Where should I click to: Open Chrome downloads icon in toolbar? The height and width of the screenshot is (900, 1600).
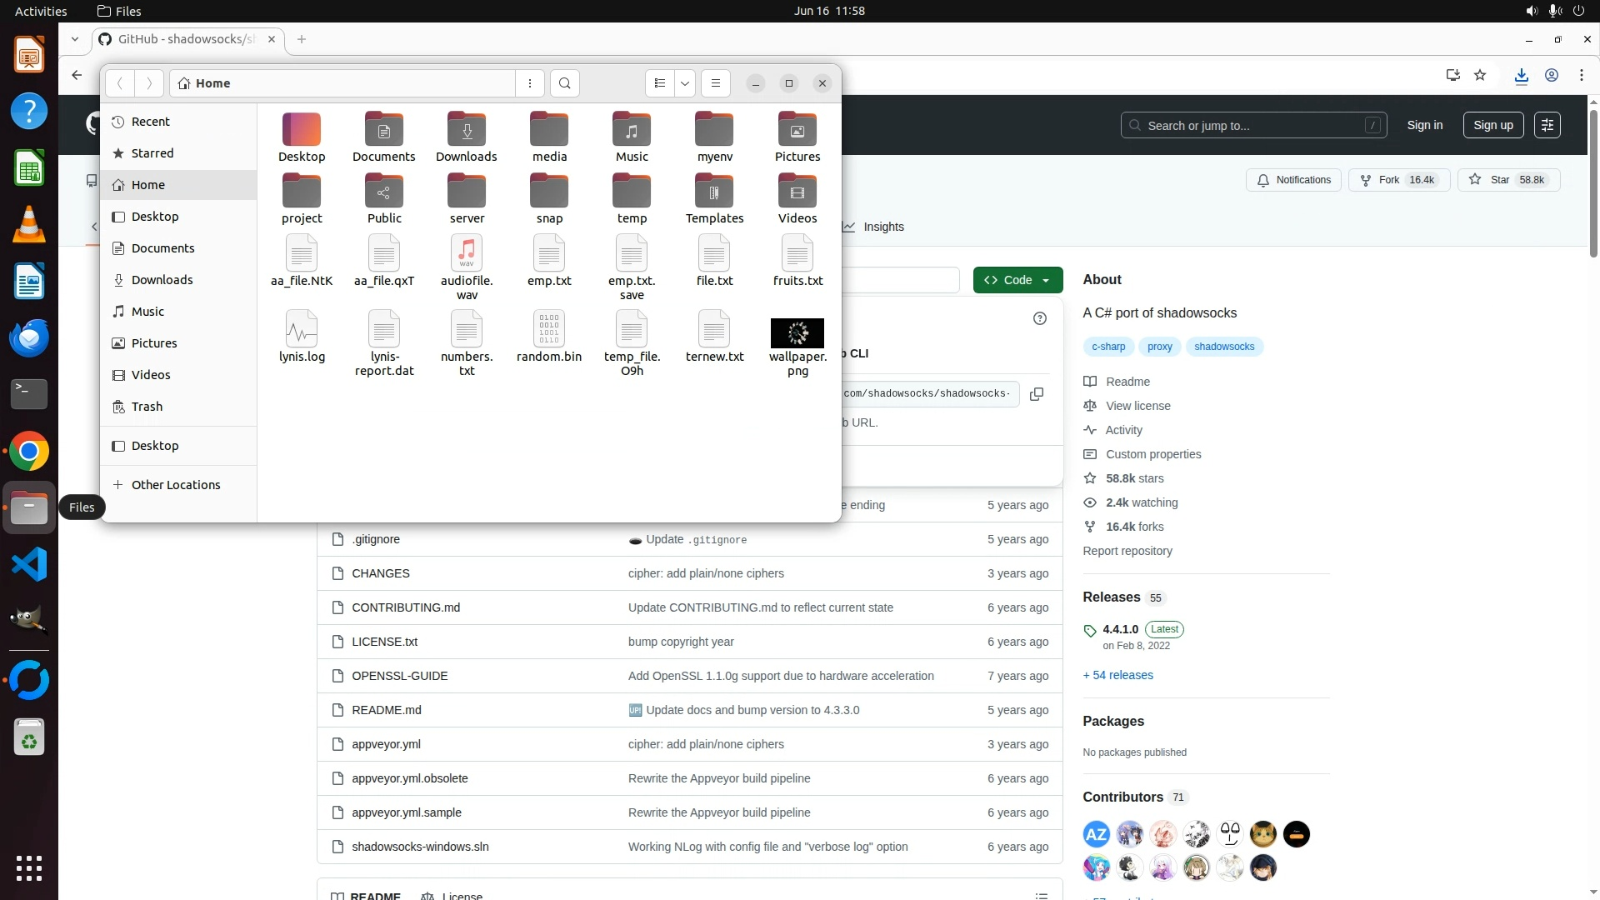click(x=1521, y=75)
